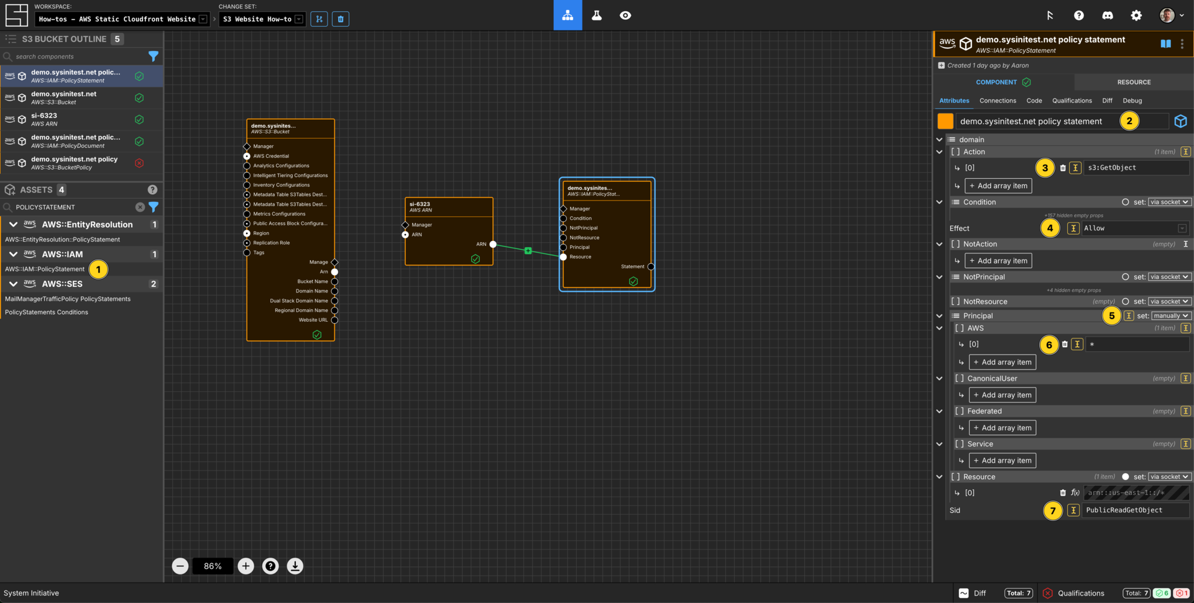Image resolution: width=1194 pixels, height=603 pixels.
Task: Zoom in the diagram
Action: point(246,566)
